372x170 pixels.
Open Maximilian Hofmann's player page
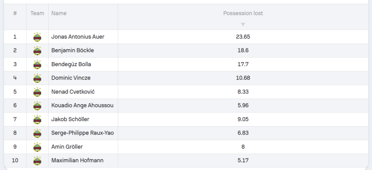[77, 161]
